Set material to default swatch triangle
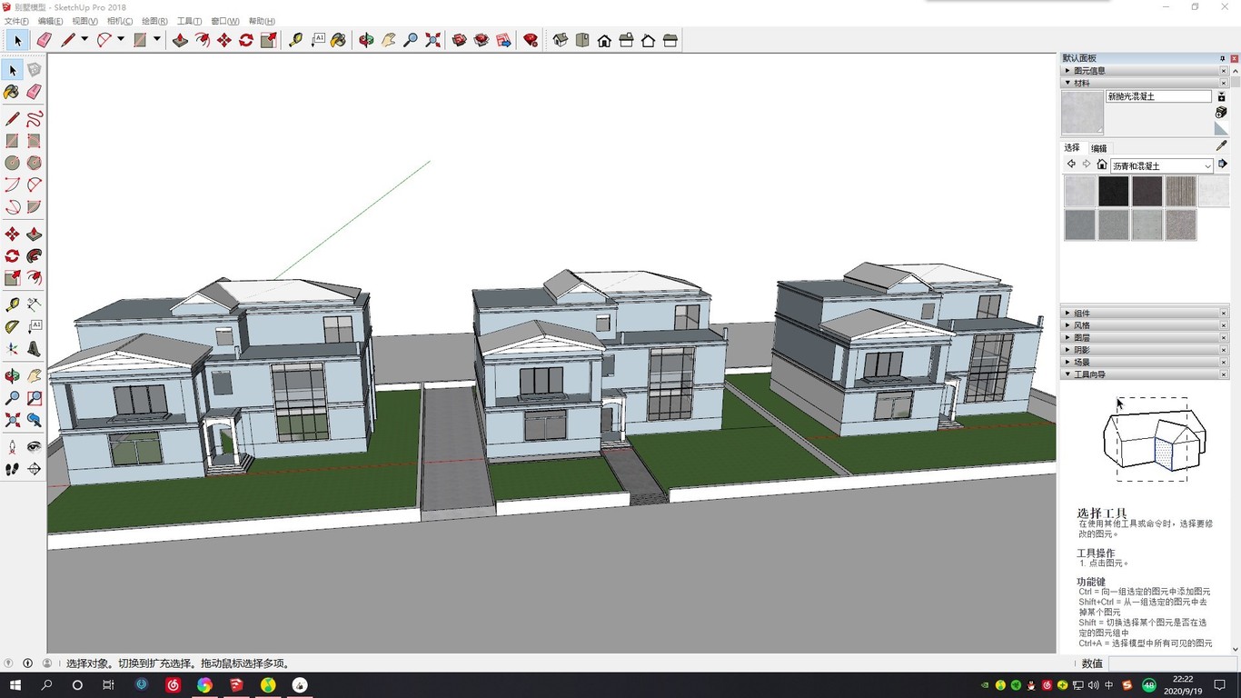Screen dimensions: 1241x698 [1221, 128]
